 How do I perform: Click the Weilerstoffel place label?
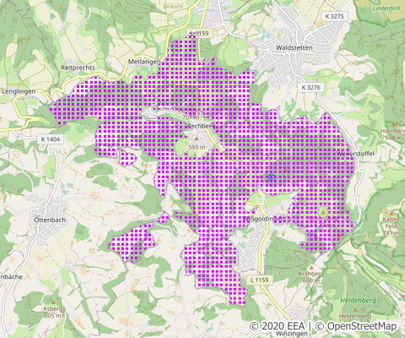(355, 154)
